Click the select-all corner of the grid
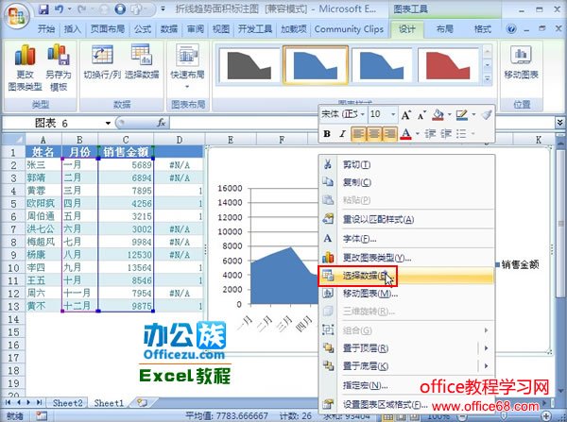The width and height of the screenshot is (567, 422). 13,139
